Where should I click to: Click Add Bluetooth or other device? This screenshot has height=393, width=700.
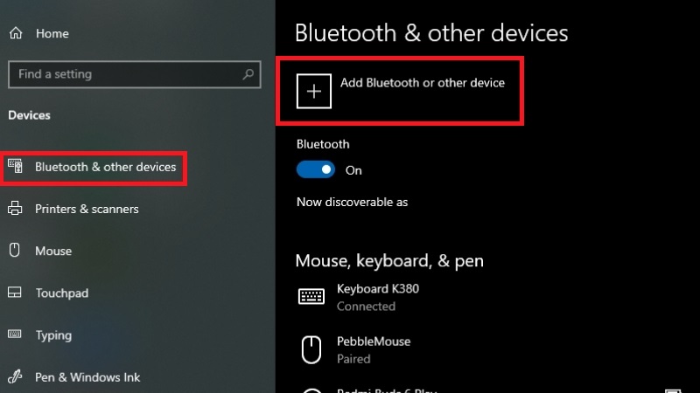(422, 83)
